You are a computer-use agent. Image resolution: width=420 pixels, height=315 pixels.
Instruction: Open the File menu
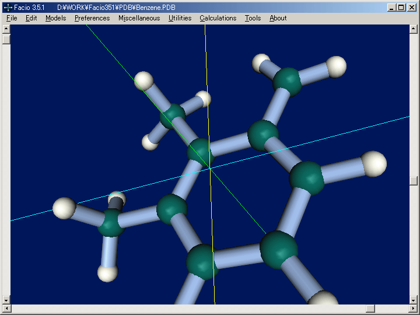[x=12, y=18]
